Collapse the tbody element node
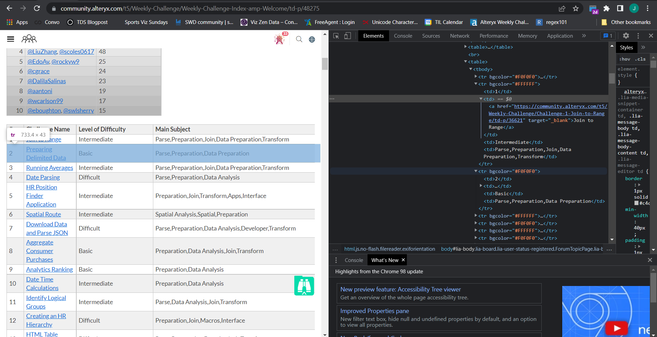 (x=471, y=69)
